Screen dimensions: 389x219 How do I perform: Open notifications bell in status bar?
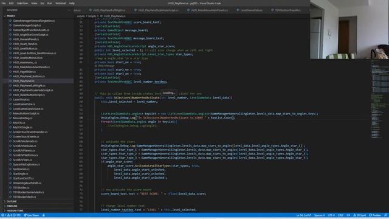[x=385, y=215]
